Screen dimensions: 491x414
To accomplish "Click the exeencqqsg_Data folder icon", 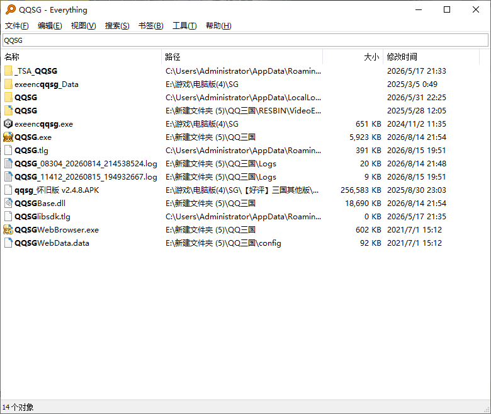I will (x=8, y=84).
